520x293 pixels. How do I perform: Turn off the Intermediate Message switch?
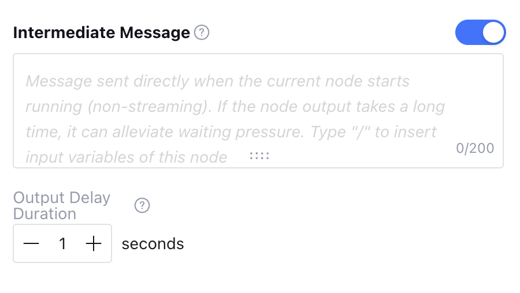tap(480, 33)
